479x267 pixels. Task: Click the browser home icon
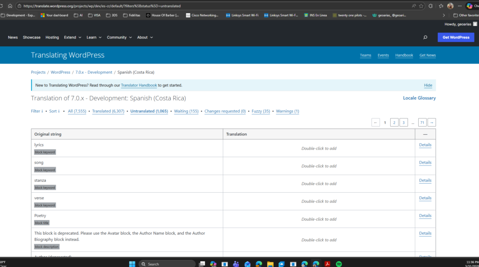click(10, 6)
